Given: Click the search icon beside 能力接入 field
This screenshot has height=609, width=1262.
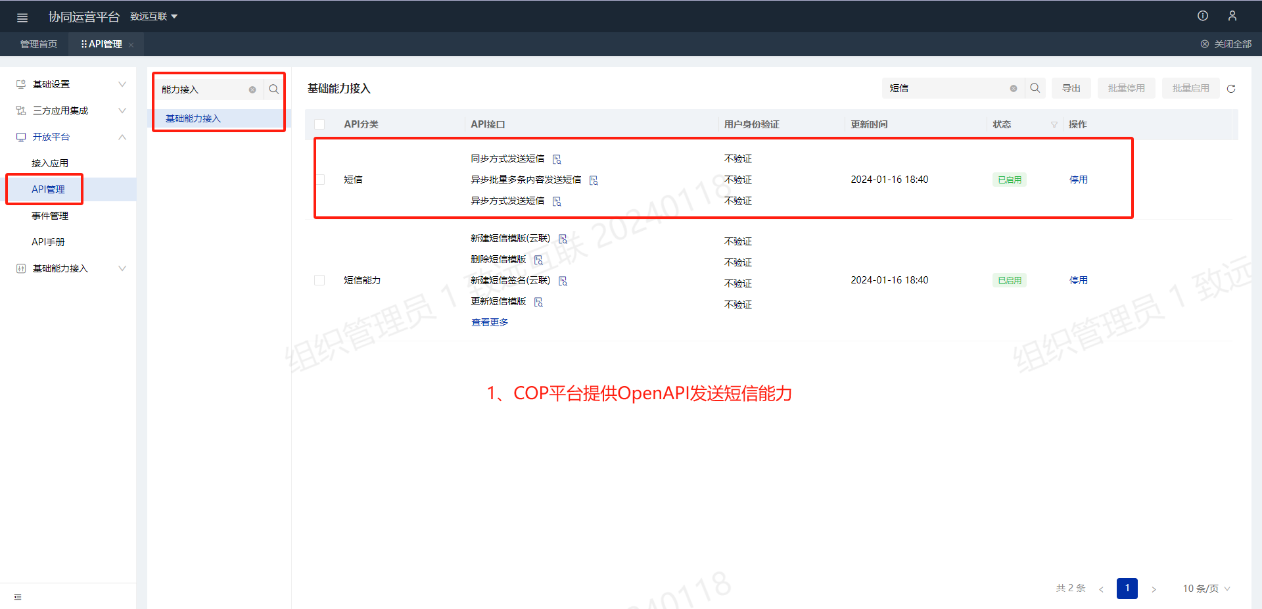Looking at the screenshot, I should [274, 89].
